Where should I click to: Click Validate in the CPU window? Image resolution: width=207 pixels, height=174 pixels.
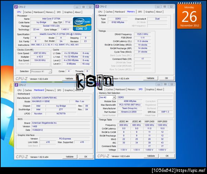pos(69,79)
